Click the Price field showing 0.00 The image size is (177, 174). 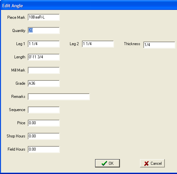[44, 123]
